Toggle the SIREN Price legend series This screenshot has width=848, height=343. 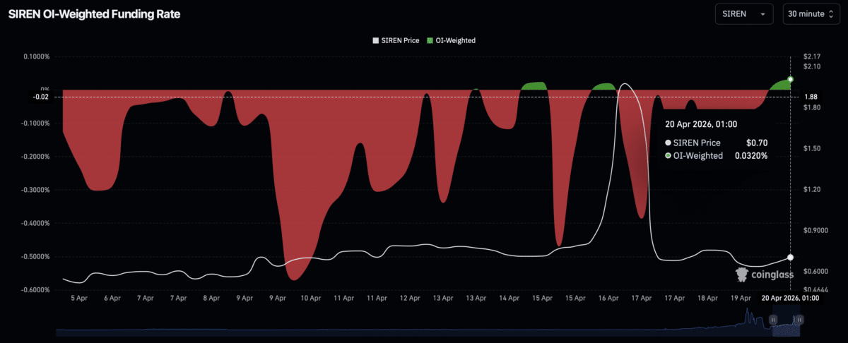(396, 40)
